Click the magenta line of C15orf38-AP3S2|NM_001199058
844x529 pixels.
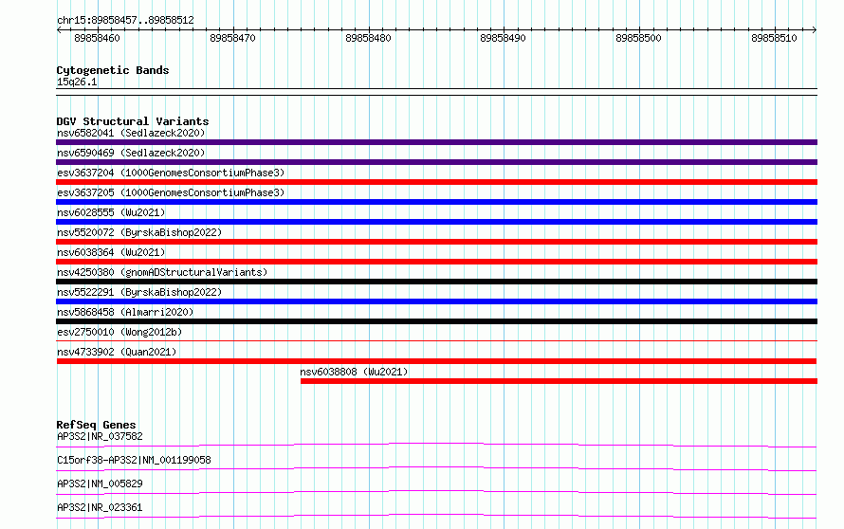[x=436, y=468]
